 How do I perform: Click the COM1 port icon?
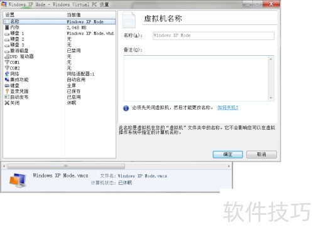pos(7,62)
